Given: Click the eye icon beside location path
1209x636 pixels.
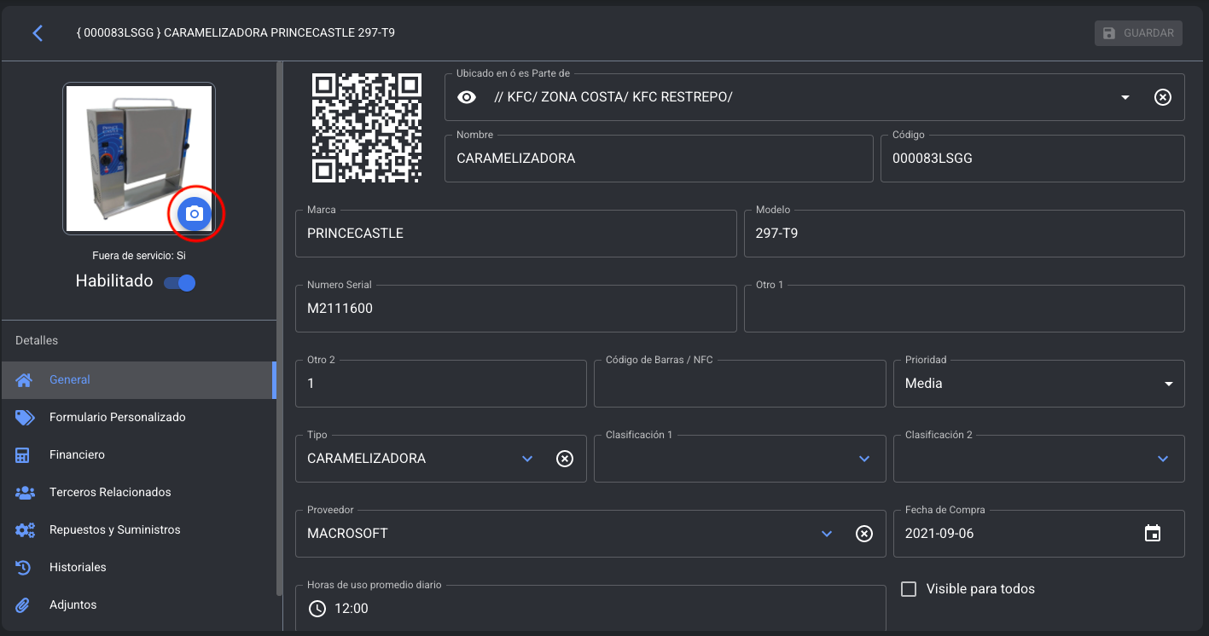Looking at the screenshot, I should coord(466,97).
